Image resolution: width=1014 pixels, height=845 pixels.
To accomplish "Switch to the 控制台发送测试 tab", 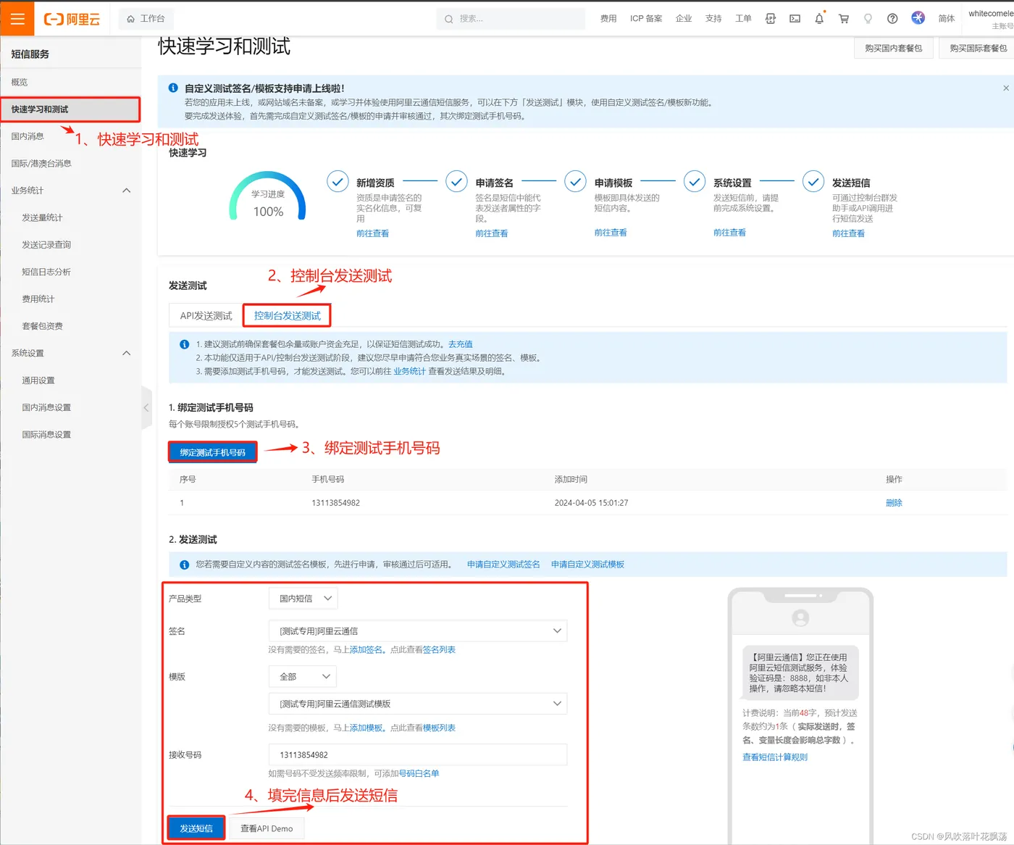I will coord(287,316).
